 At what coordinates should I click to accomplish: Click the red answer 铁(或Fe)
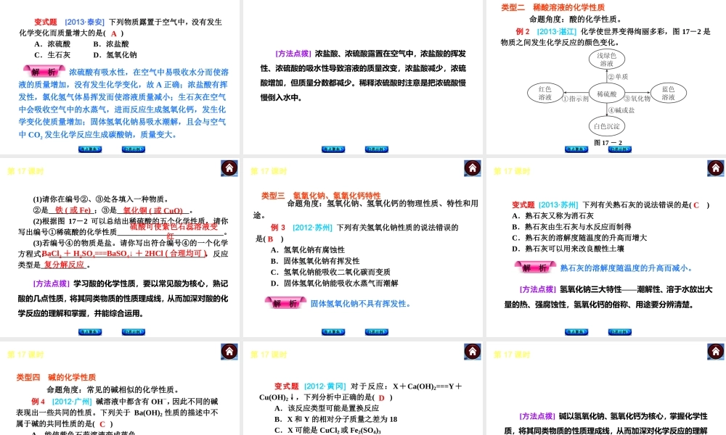coord(72,210)
